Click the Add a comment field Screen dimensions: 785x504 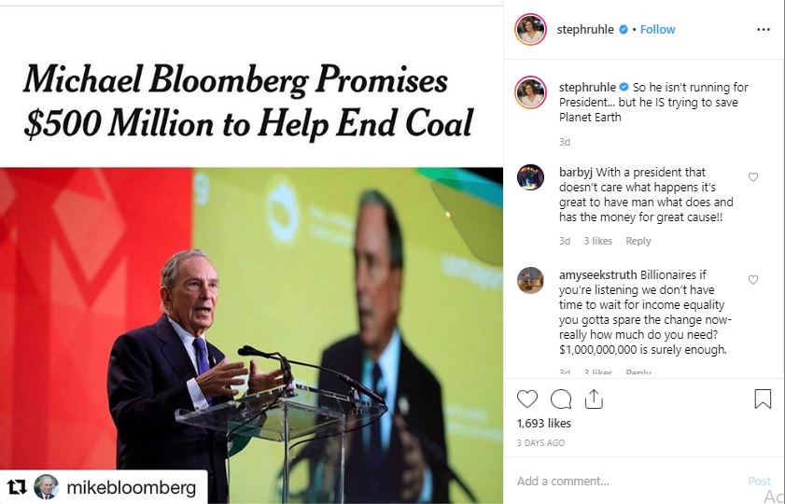tap(625, 482)
